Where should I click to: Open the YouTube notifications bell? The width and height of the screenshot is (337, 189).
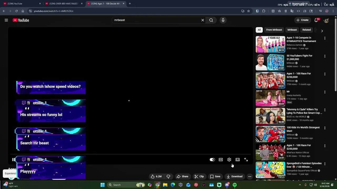(316, 20)
